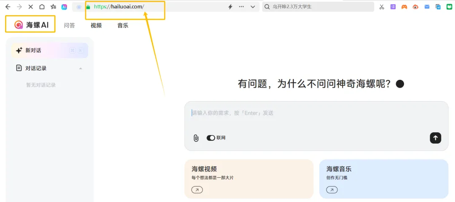Expand the address bar dropdown chevron
Image resolution: width=455 pixels, height=202 pixels.
pos(252,7)
